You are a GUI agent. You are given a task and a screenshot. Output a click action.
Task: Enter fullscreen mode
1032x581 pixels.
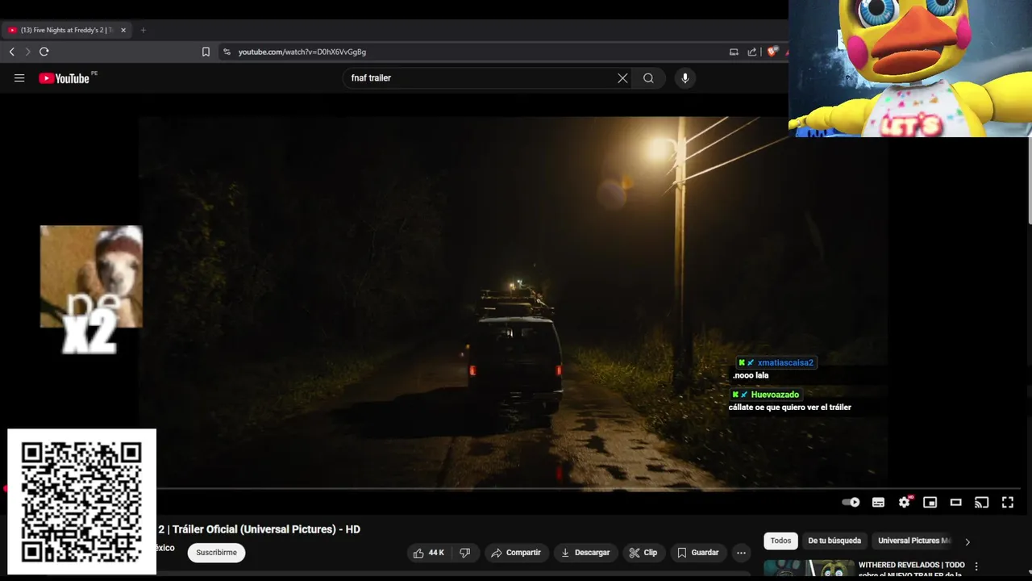[1008, 502]
